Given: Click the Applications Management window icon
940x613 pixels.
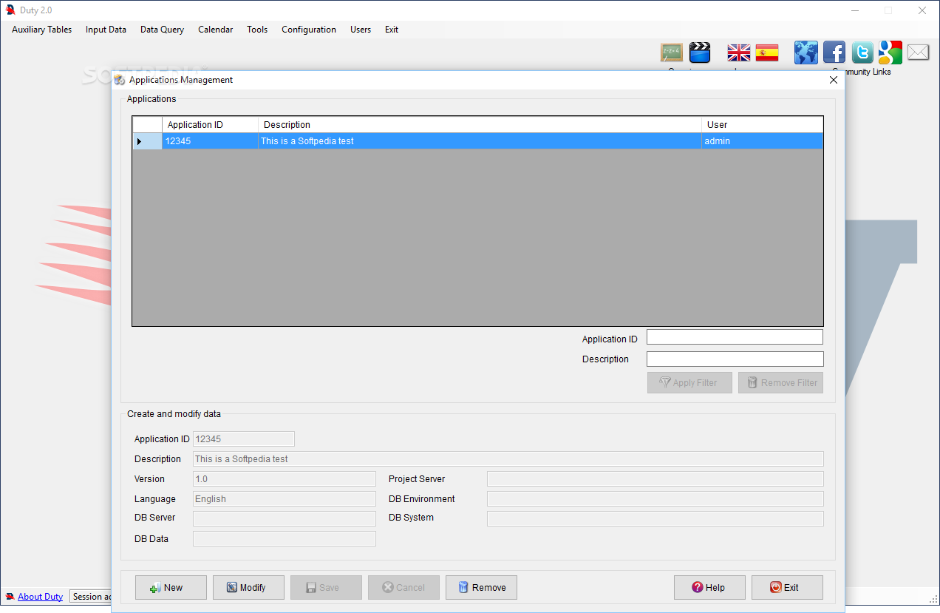Looking at the screenshot, I should [120, 80].
